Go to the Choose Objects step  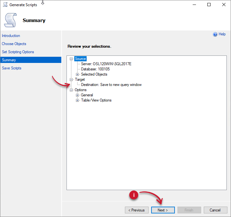(14, 44)
